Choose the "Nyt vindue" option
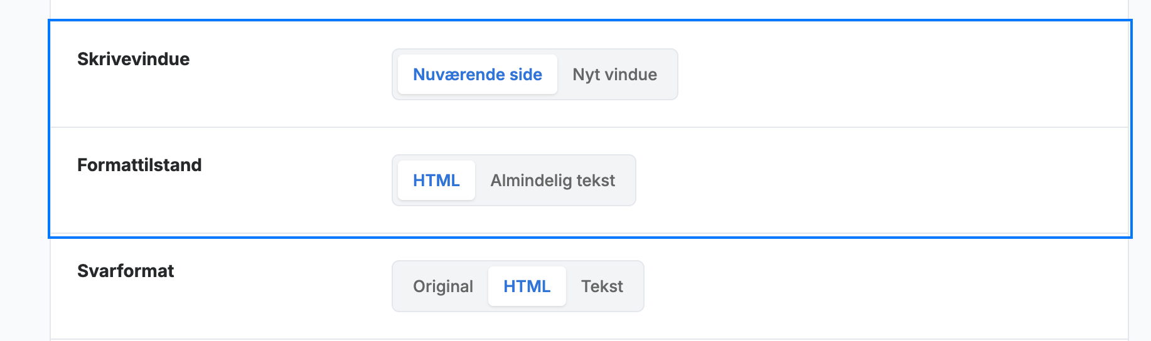The width and height of the screenshot is (1151, 341). click(614, 75)
